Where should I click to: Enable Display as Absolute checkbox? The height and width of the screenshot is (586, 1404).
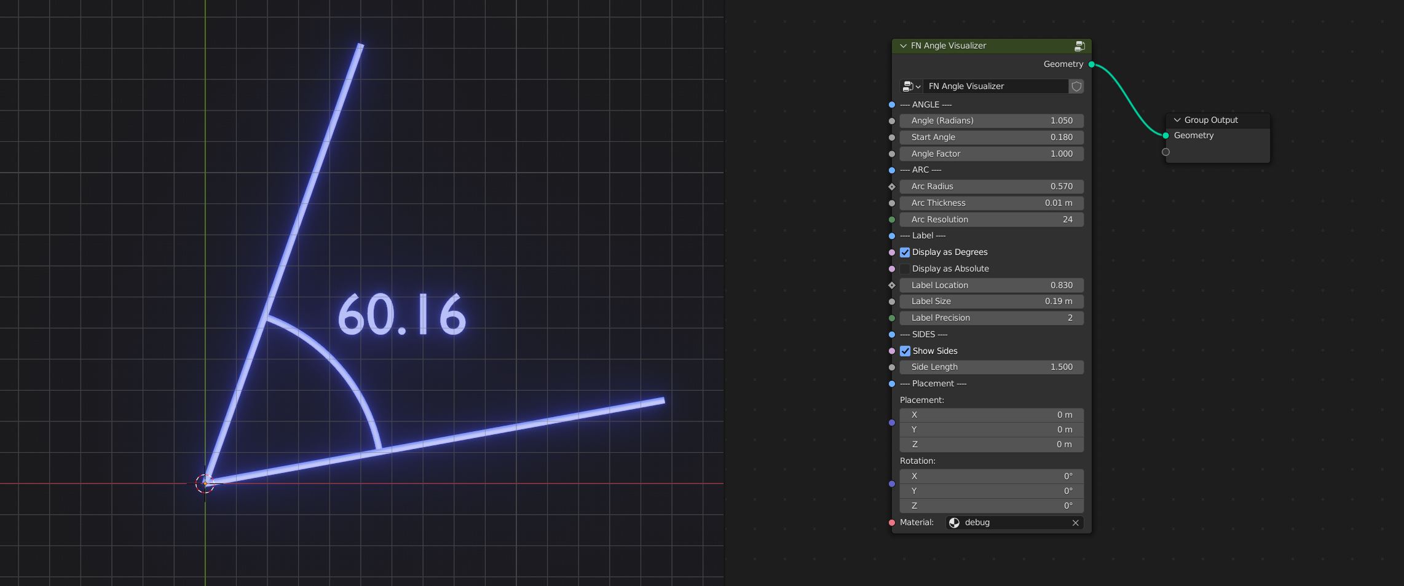click(x=905, y=269)
